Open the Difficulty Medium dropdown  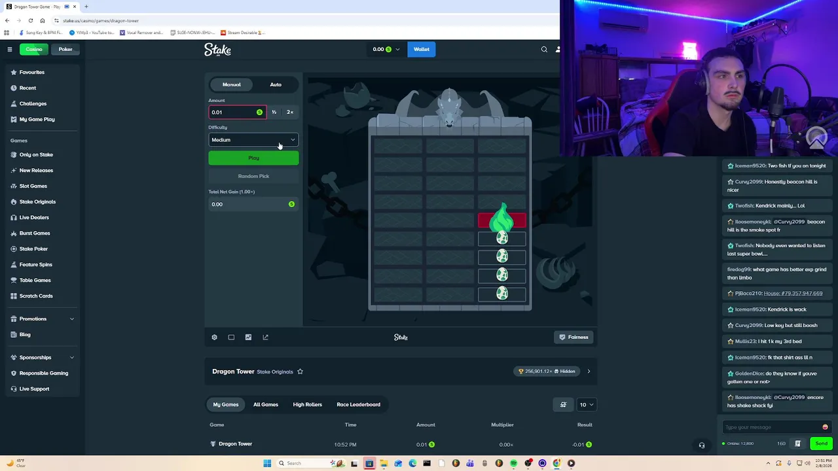coord(253,140)
